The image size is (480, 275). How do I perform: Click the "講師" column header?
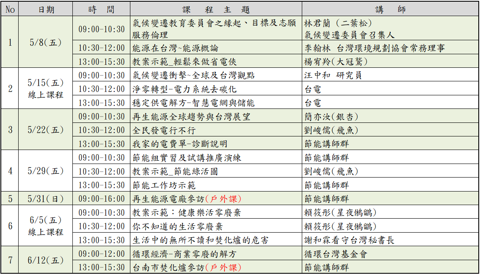390,10
